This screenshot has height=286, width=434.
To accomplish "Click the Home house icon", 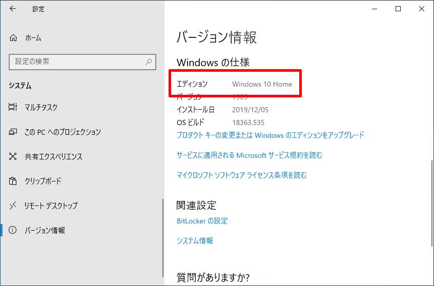I will tap(13, 37).
